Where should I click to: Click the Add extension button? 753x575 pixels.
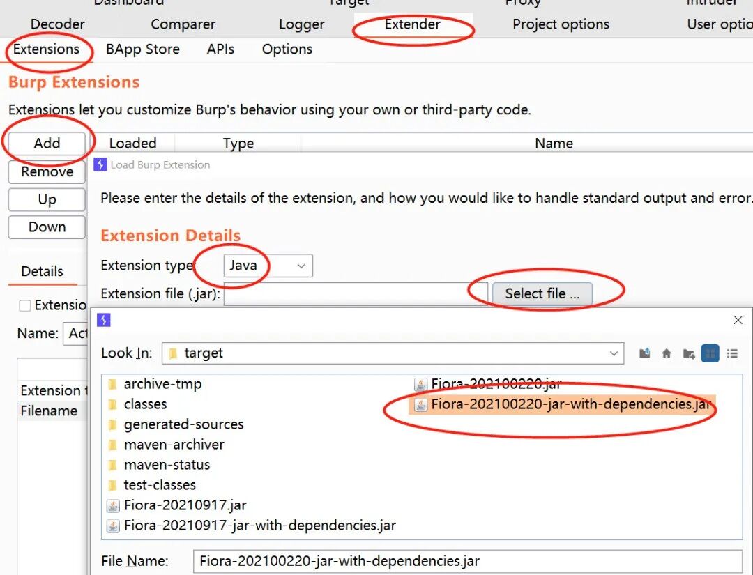click(x=47, y=143)
